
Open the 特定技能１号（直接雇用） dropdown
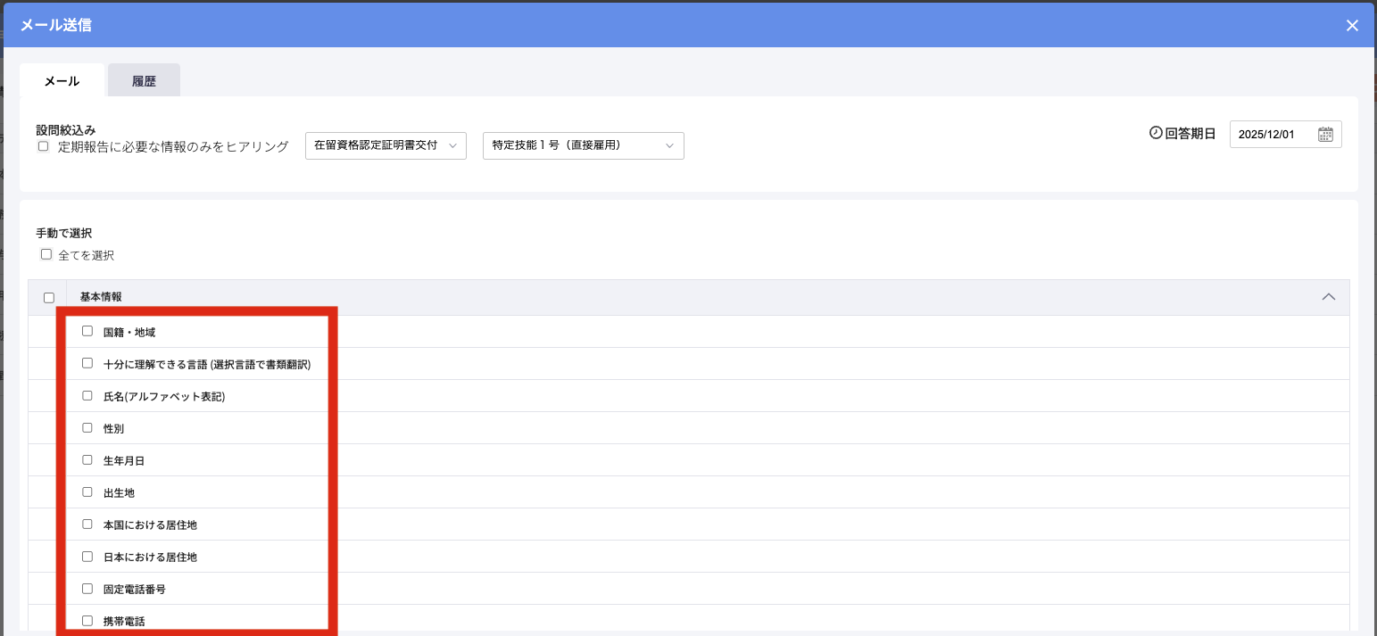pos(583,145)
